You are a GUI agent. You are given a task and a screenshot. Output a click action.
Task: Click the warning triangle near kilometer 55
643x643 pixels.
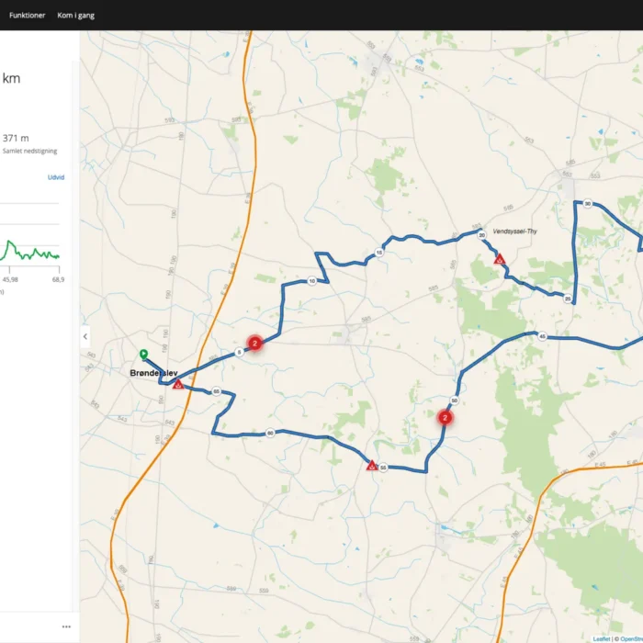click(x=371, y=466)
